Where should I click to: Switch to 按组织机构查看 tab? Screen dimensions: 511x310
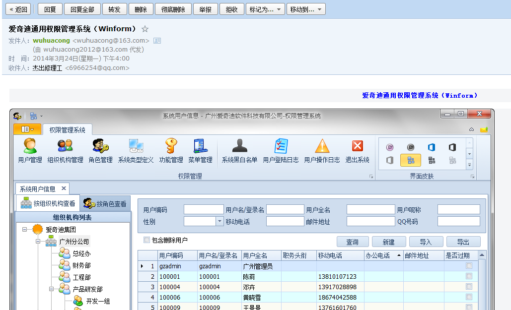[48, 203]
